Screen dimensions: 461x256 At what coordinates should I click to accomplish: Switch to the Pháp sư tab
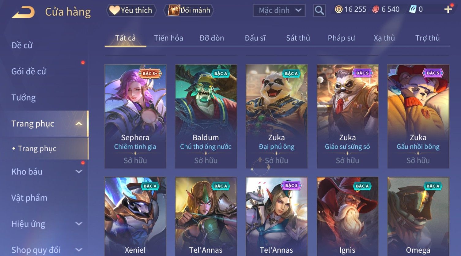[x=341, y=38]
